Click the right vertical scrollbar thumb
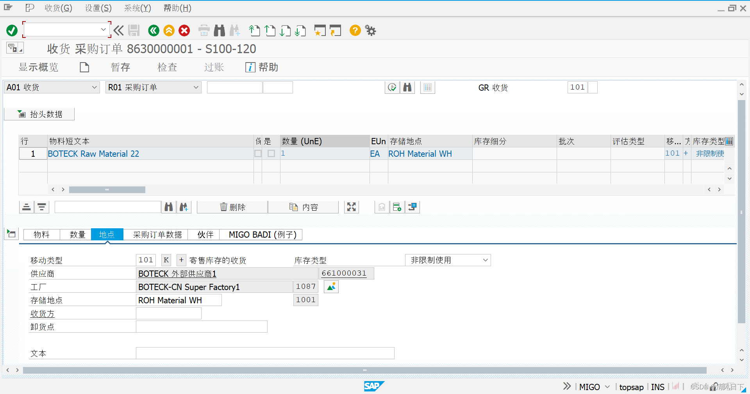 click(x=741, y=211)
